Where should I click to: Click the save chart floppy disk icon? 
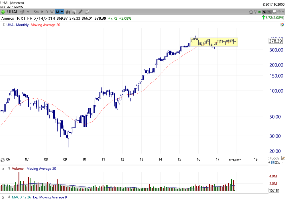(275, 12)
